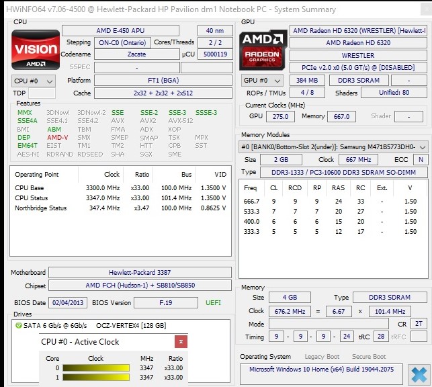This screenshot has width=432, height=387.
Task: Click the cache 2x32 + 2x32 + 2x512 field
Action: point(163,93)
